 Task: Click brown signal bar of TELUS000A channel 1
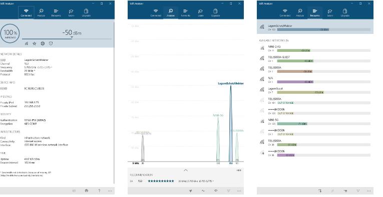point(294,71)
